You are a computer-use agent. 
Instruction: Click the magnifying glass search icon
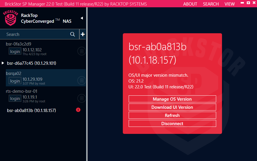click(73, 34)
